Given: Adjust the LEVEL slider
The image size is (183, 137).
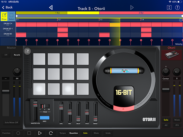Looking at the screenshot, I should (61, 107).
